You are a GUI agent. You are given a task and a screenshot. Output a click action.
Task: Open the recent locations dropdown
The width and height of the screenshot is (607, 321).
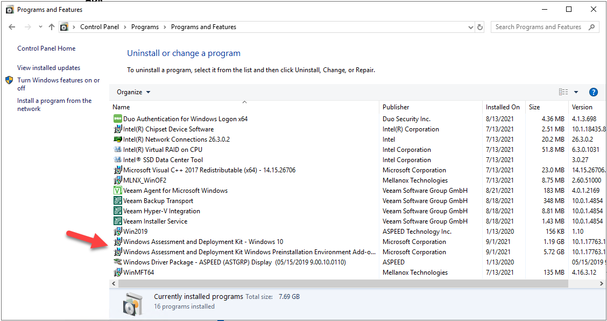pos(40,27)
